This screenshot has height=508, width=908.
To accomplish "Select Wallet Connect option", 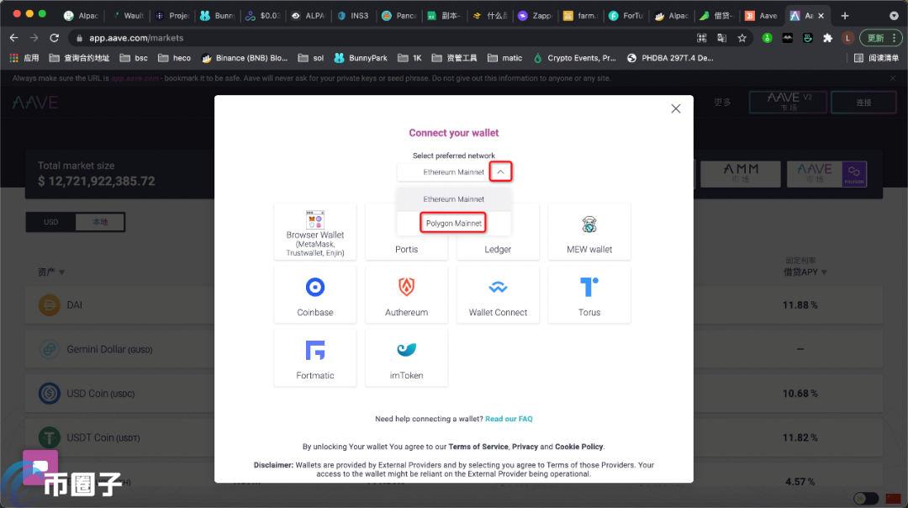I will coord(498,295).
